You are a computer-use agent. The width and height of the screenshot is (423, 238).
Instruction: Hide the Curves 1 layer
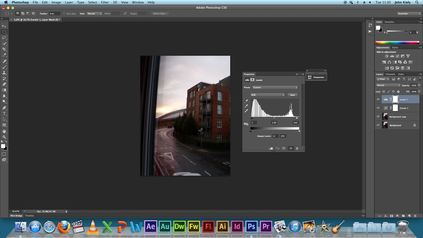[x=378, y=108]
